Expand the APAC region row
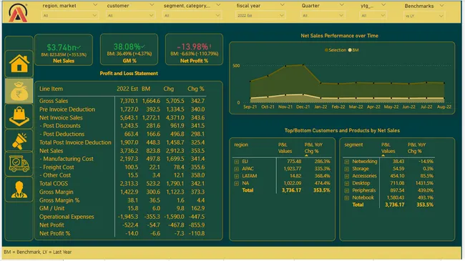465x261 pixels. tap(236, 169)
